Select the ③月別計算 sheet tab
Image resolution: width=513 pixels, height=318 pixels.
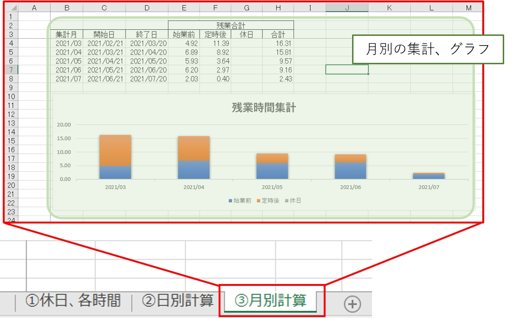pos(271,301)
